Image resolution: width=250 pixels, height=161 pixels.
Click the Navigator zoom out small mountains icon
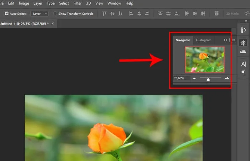point(194,78)
